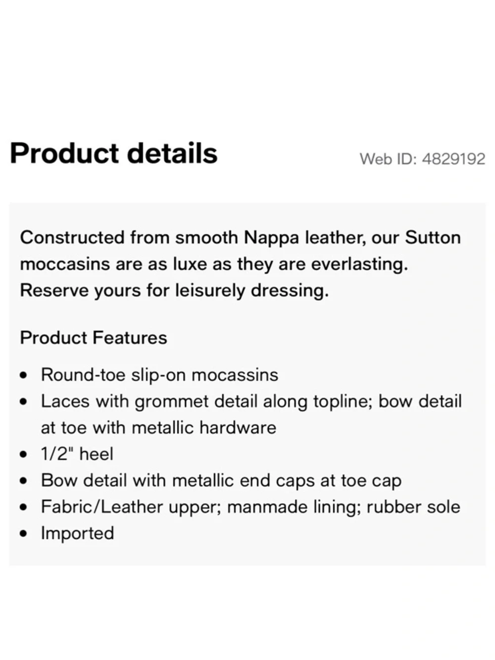Click the Laces with grommet detail line
Image resolution: width=495 pixels, height=660 pixels.
(251, 401)
